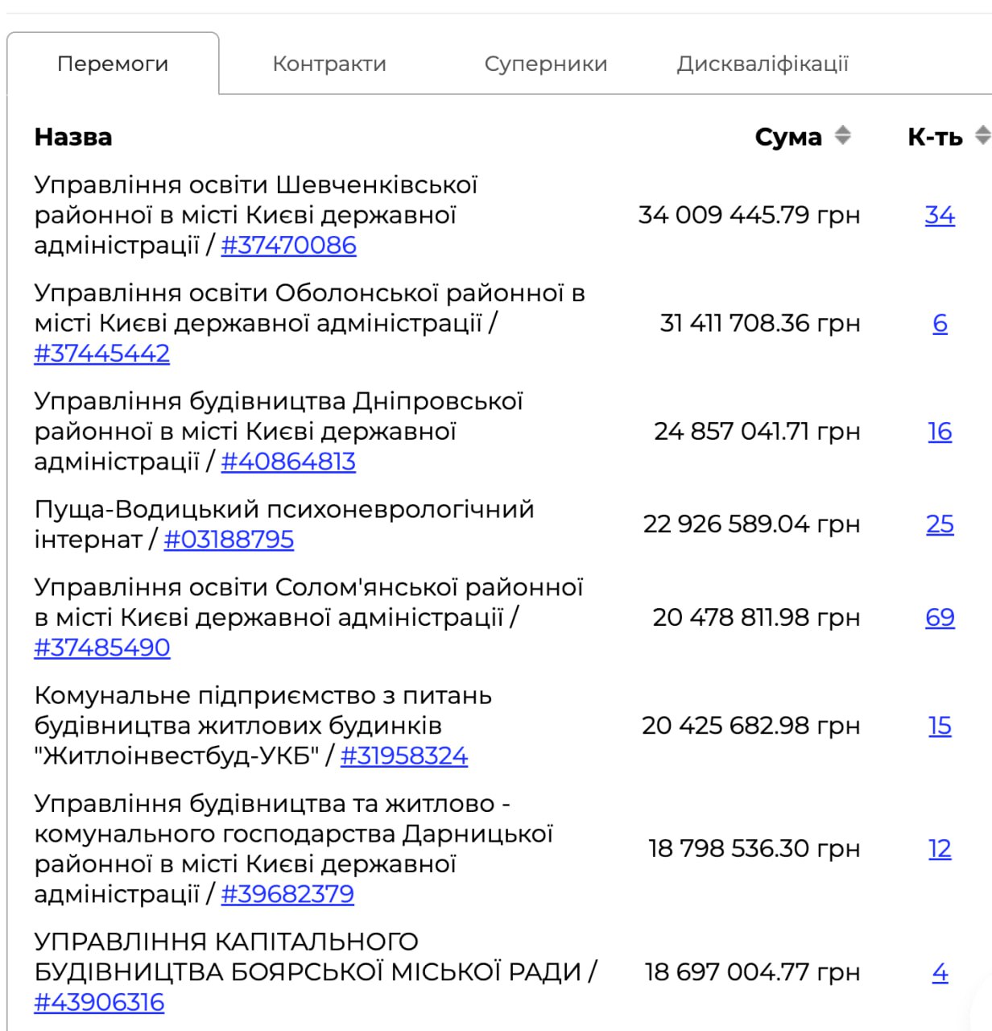Screen dimensions: 992x1031
Task: Switch to the Перемоги tab
Action: point(113,64)
